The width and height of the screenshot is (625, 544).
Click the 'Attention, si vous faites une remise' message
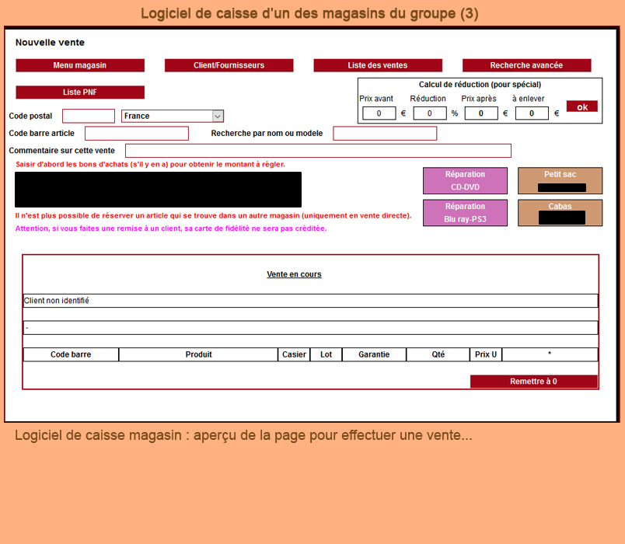coord(171,228)
